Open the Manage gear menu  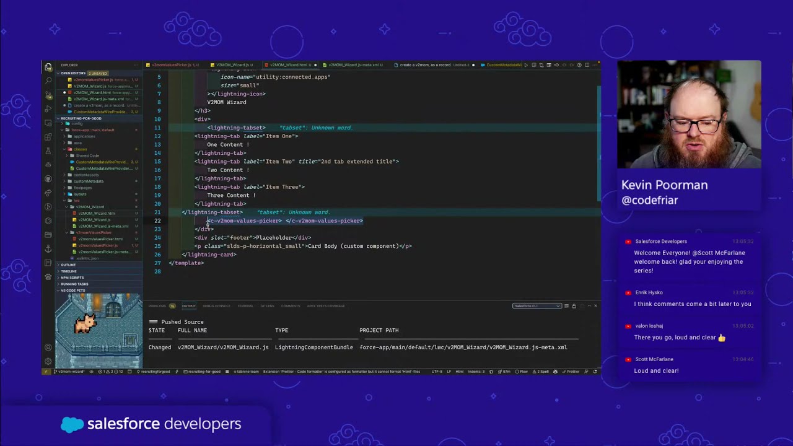coord(48,361)
